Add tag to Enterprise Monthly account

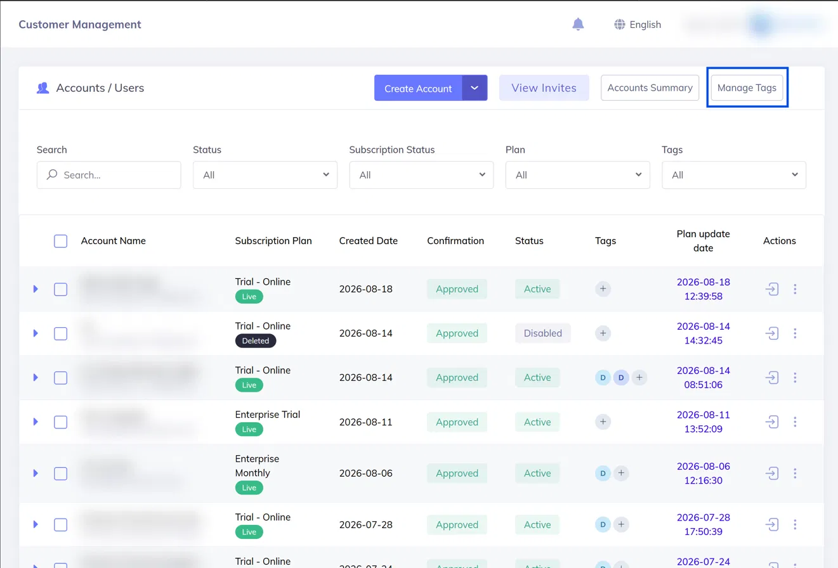(621, 473)
